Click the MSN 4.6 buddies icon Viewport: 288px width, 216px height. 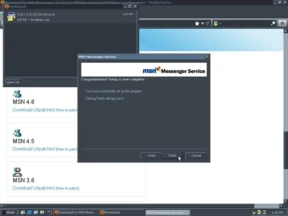[17, 94]
